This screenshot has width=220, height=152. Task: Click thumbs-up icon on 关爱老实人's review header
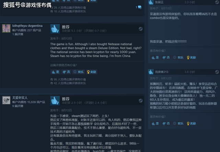tap(55, 101)
